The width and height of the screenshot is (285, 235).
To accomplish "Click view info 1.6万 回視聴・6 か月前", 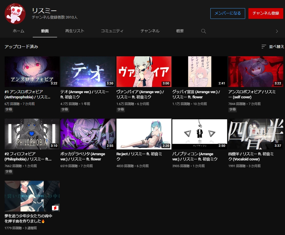I will pos(133,104).
